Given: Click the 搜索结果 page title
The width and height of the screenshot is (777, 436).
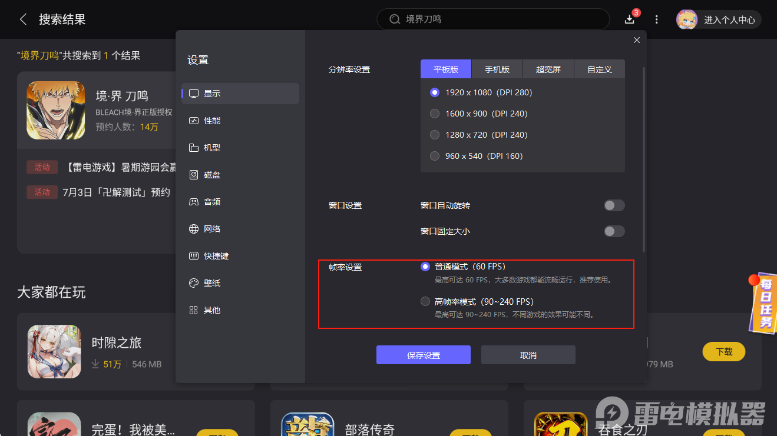Looking at the screenshot, I should [x=62, y=19].
